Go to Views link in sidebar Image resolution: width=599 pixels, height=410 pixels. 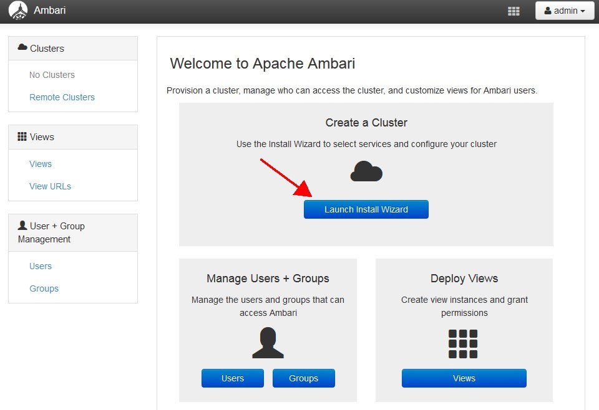coord(41,164)
